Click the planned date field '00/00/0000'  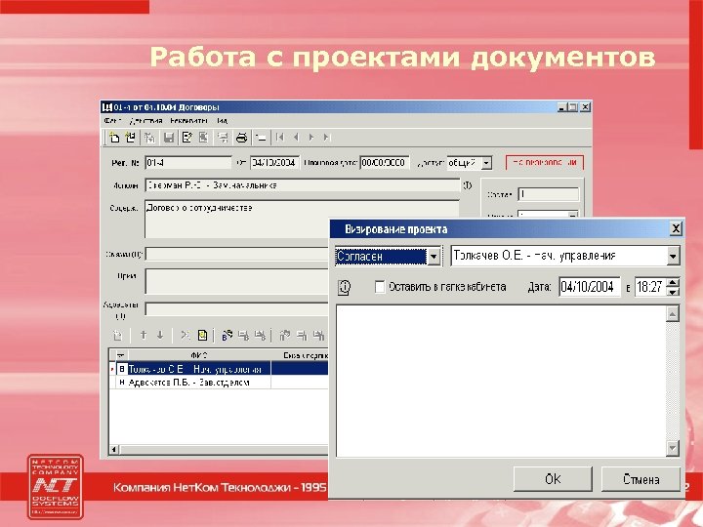pos(385,163)
